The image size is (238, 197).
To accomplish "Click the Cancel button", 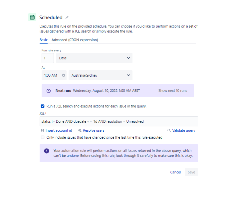I will tap(175, 172).
